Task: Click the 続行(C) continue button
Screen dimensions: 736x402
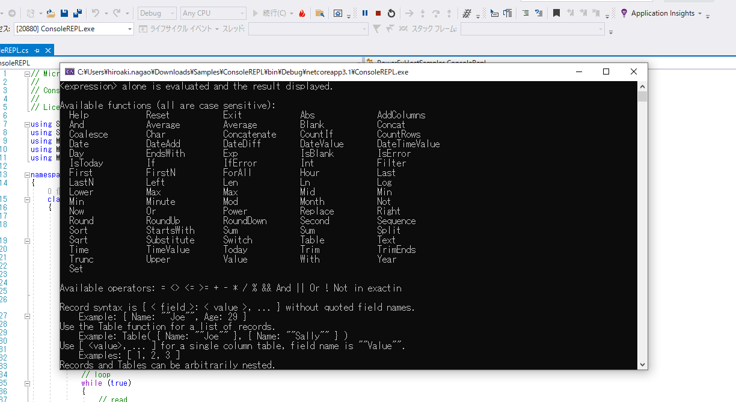Action: click(x=269, y=13)
